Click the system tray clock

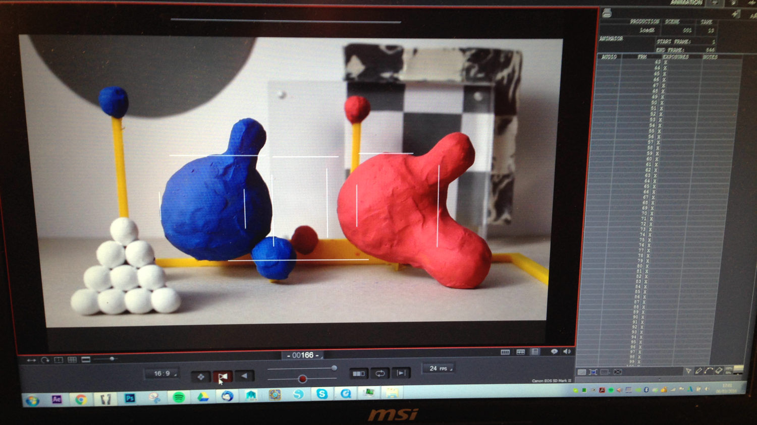pos(727,388)
